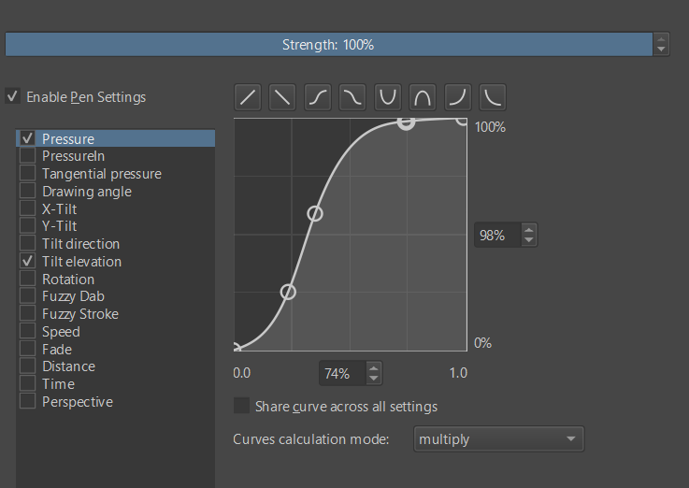Image resolution: width=689 pixels, height=488 pixels.
Task: Apply the reverse S-shaped curve preset
Action: click(352, 96)
